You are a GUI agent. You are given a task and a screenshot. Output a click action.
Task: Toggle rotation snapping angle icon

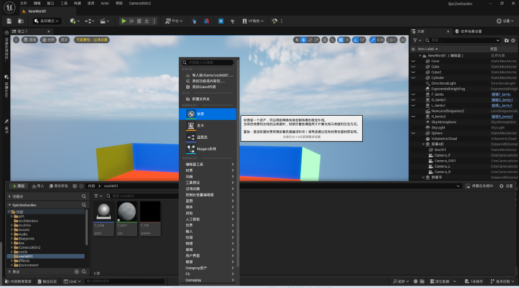(355, 40)
